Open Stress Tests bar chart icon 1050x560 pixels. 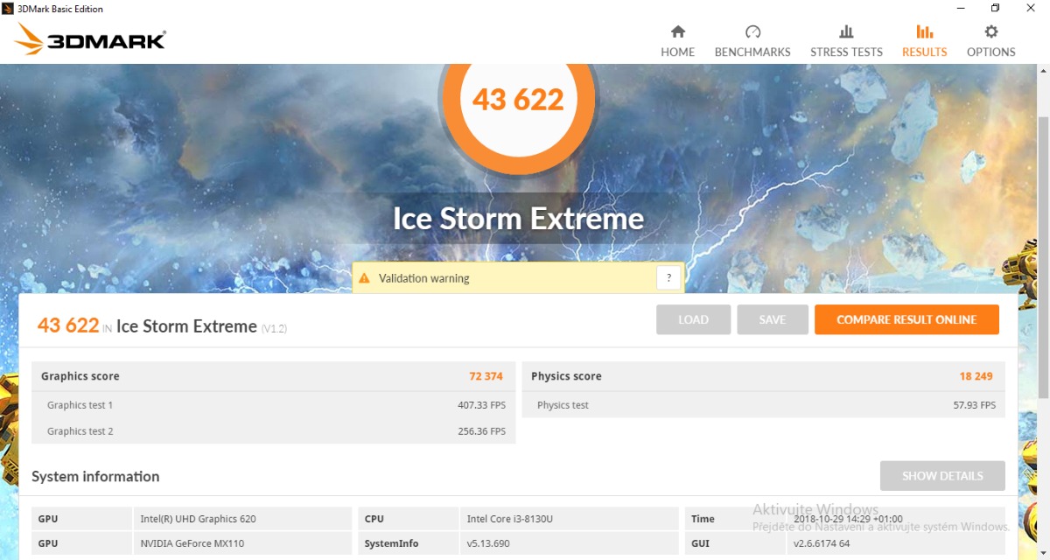point(846,32)
